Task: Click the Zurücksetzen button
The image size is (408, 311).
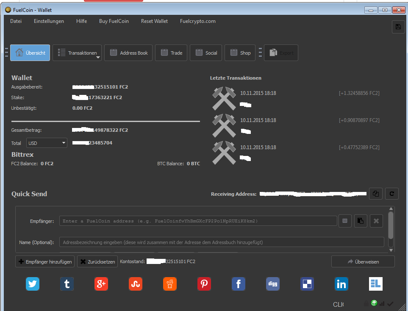Action: click(97, 261)
